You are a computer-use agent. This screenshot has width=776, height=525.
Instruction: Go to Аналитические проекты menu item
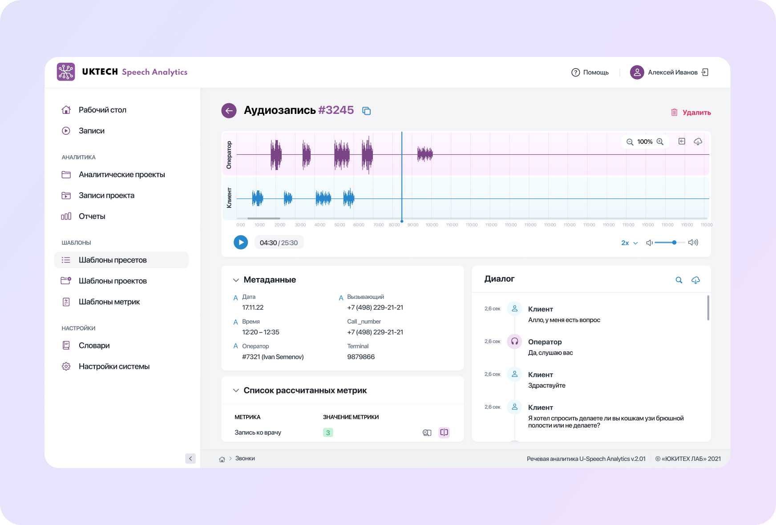click(121, 174)
